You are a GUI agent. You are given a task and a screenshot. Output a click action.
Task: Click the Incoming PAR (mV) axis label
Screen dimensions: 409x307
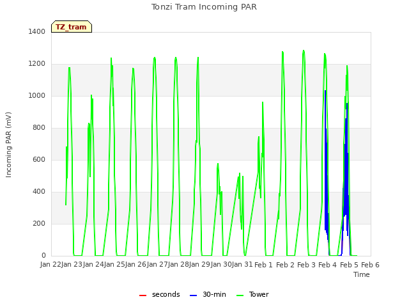[8, 145]
